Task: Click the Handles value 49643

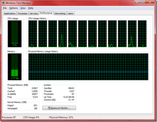Action: tap(71, 88)
